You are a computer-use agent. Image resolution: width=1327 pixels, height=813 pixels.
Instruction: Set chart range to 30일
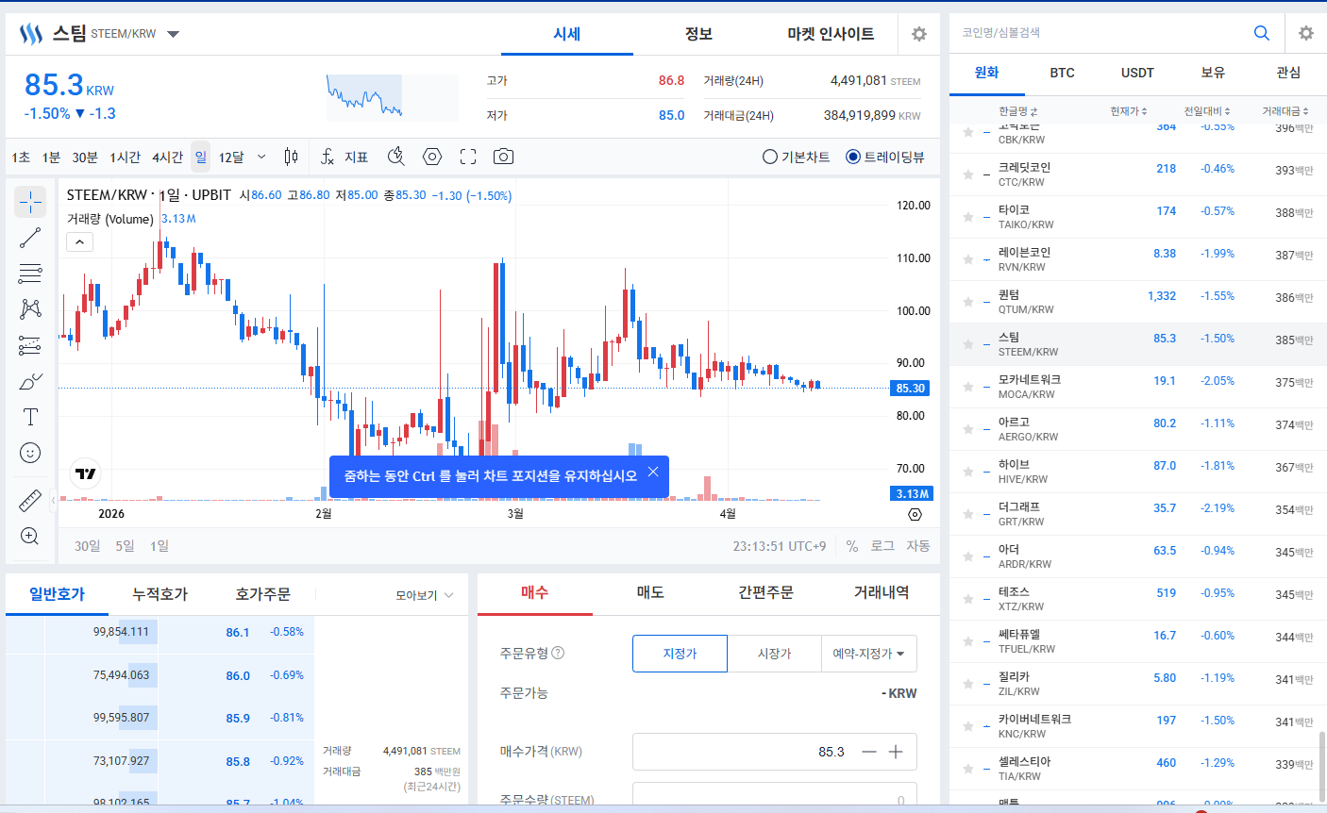[88, 546]
